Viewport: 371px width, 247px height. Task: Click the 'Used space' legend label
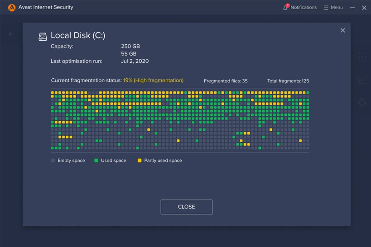tap(114, 161)
